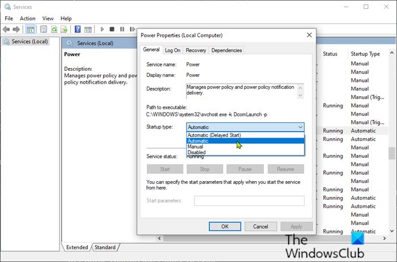The height and width of the screenshot is (262, 397).
Task: Open the File menu
Action: (9, 19)
